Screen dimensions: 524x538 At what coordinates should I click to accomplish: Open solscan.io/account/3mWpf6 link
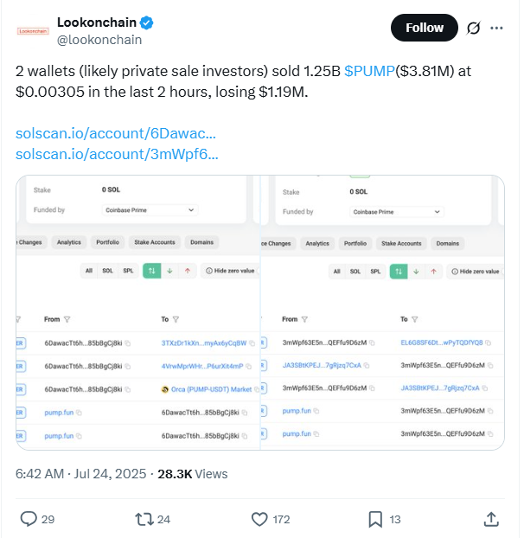[117, 154]
